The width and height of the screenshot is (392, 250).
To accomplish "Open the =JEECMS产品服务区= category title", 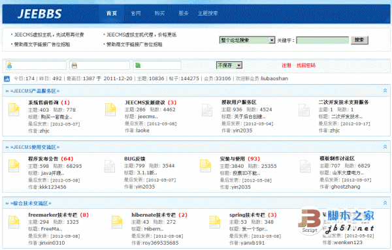I will [35, 91].
